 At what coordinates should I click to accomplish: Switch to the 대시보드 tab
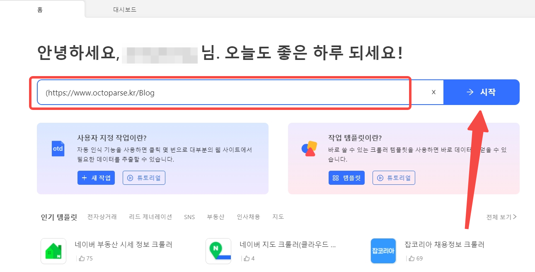click(125, 10)
